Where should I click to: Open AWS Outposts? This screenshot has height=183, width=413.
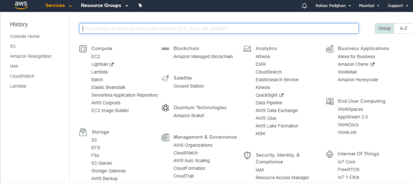tap(106, 103)
